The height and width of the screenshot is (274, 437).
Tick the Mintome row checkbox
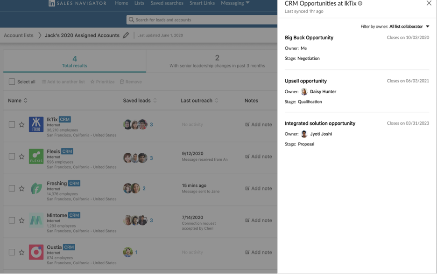pyautogui.click(x=12, y=220)
